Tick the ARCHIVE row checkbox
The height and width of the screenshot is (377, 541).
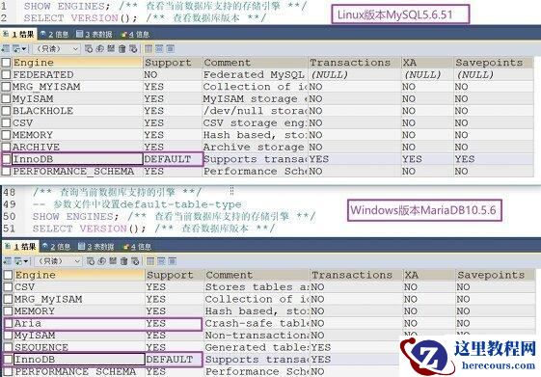6,147
